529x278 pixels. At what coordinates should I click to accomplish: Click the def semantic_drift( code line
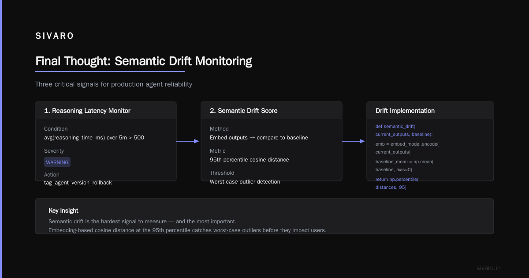click(x=395, y=126)
